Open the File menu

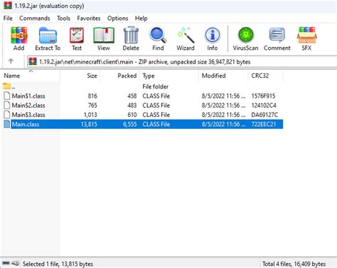point(8,19)
